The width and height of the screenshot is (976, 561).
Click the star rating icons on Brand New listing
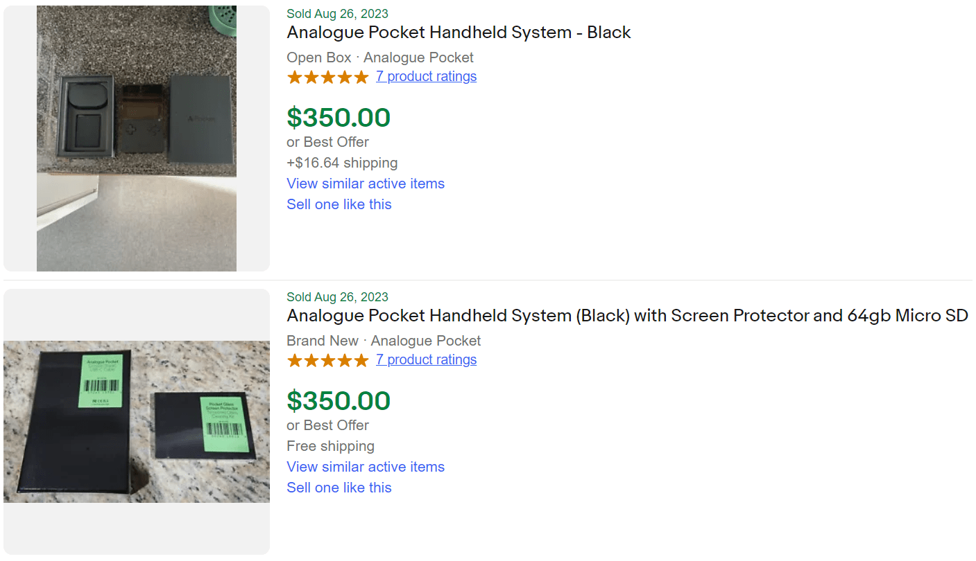tap(327, 360)
